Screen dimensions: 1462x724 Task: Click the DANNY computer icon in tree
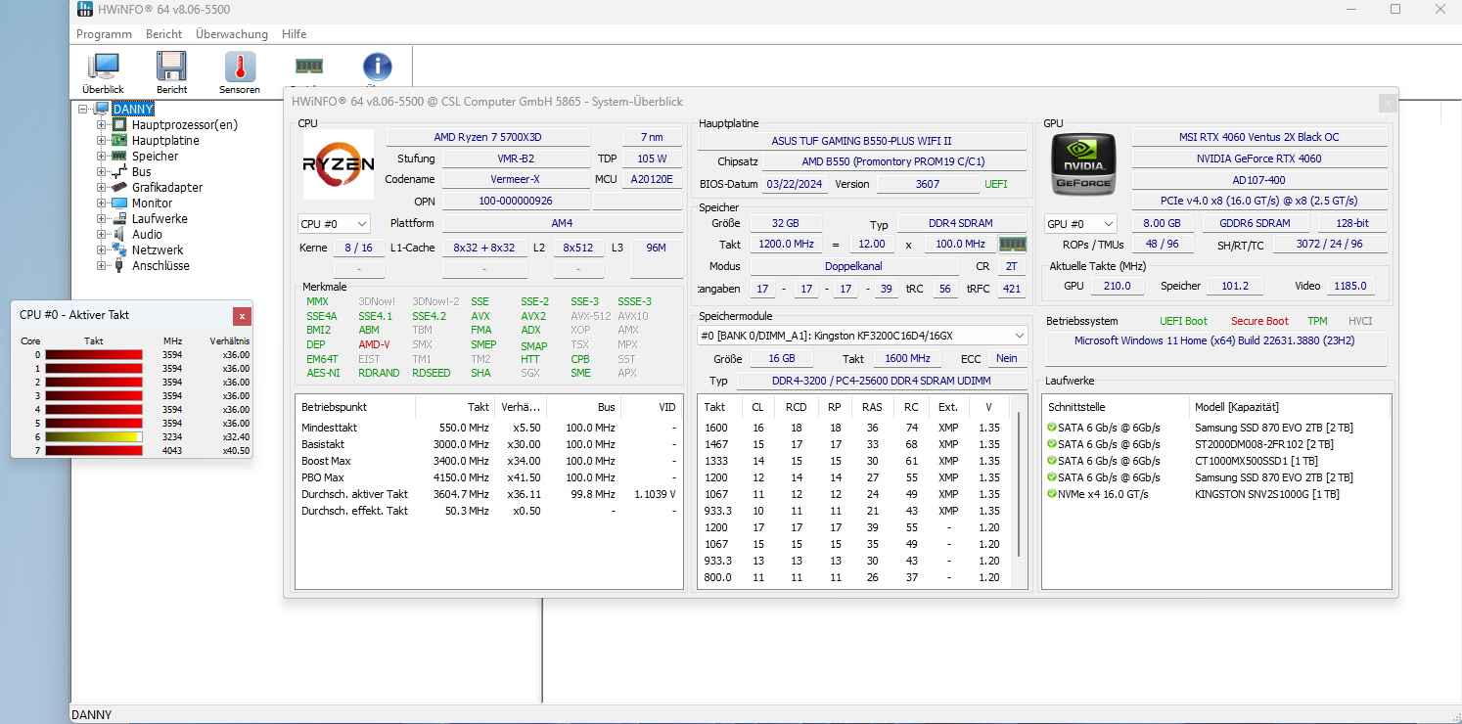102,109
